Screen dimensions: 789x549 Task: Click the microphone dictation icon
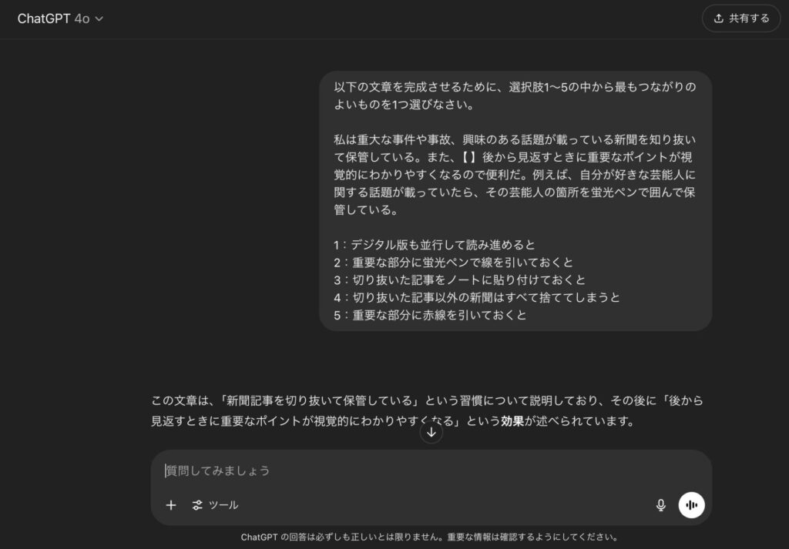click(x=660, y=505)
